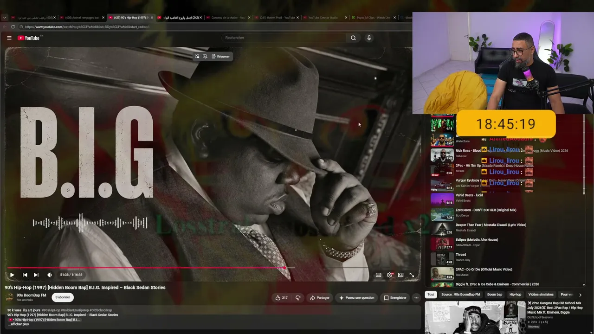Click the video title text under player

point(85,288)
